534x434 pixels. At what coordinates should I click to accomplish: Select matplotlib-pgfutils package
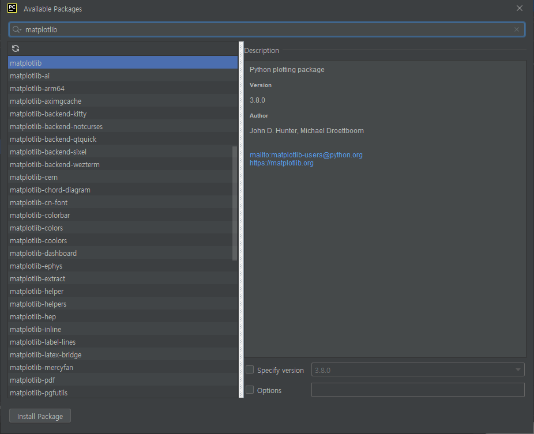pos(123,393)
